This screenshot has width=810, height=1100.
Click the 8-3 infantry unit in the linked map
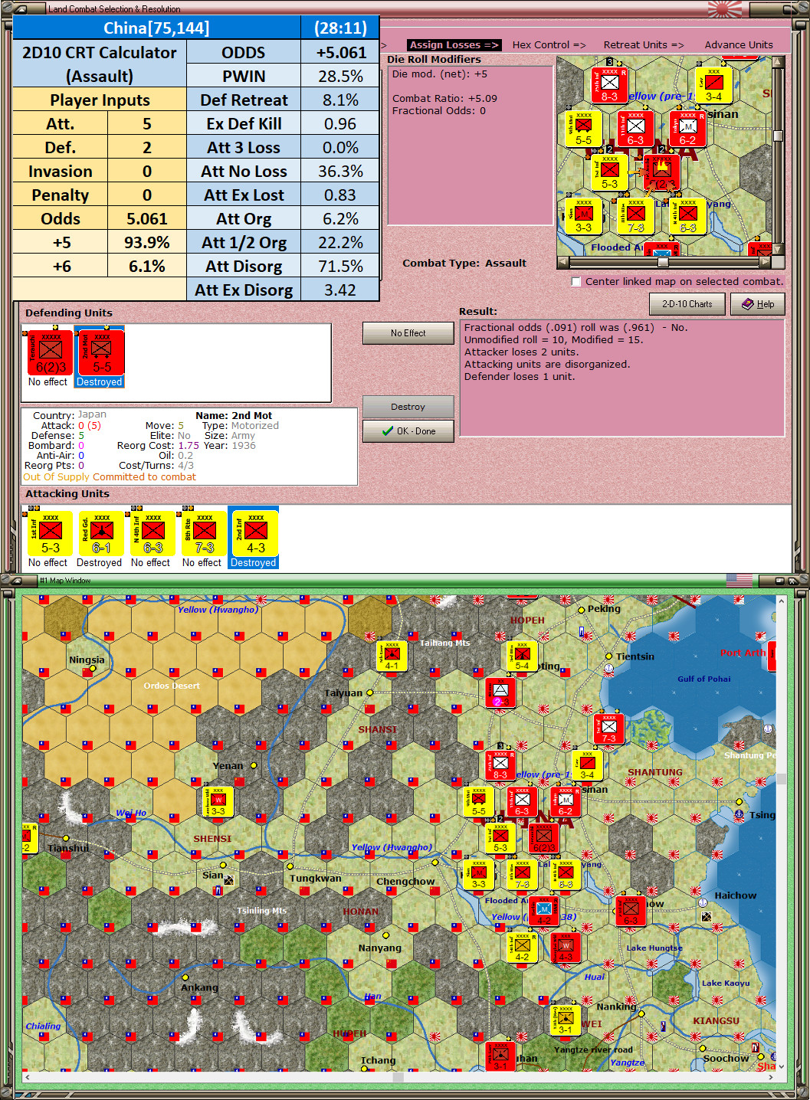pos(610,85)
